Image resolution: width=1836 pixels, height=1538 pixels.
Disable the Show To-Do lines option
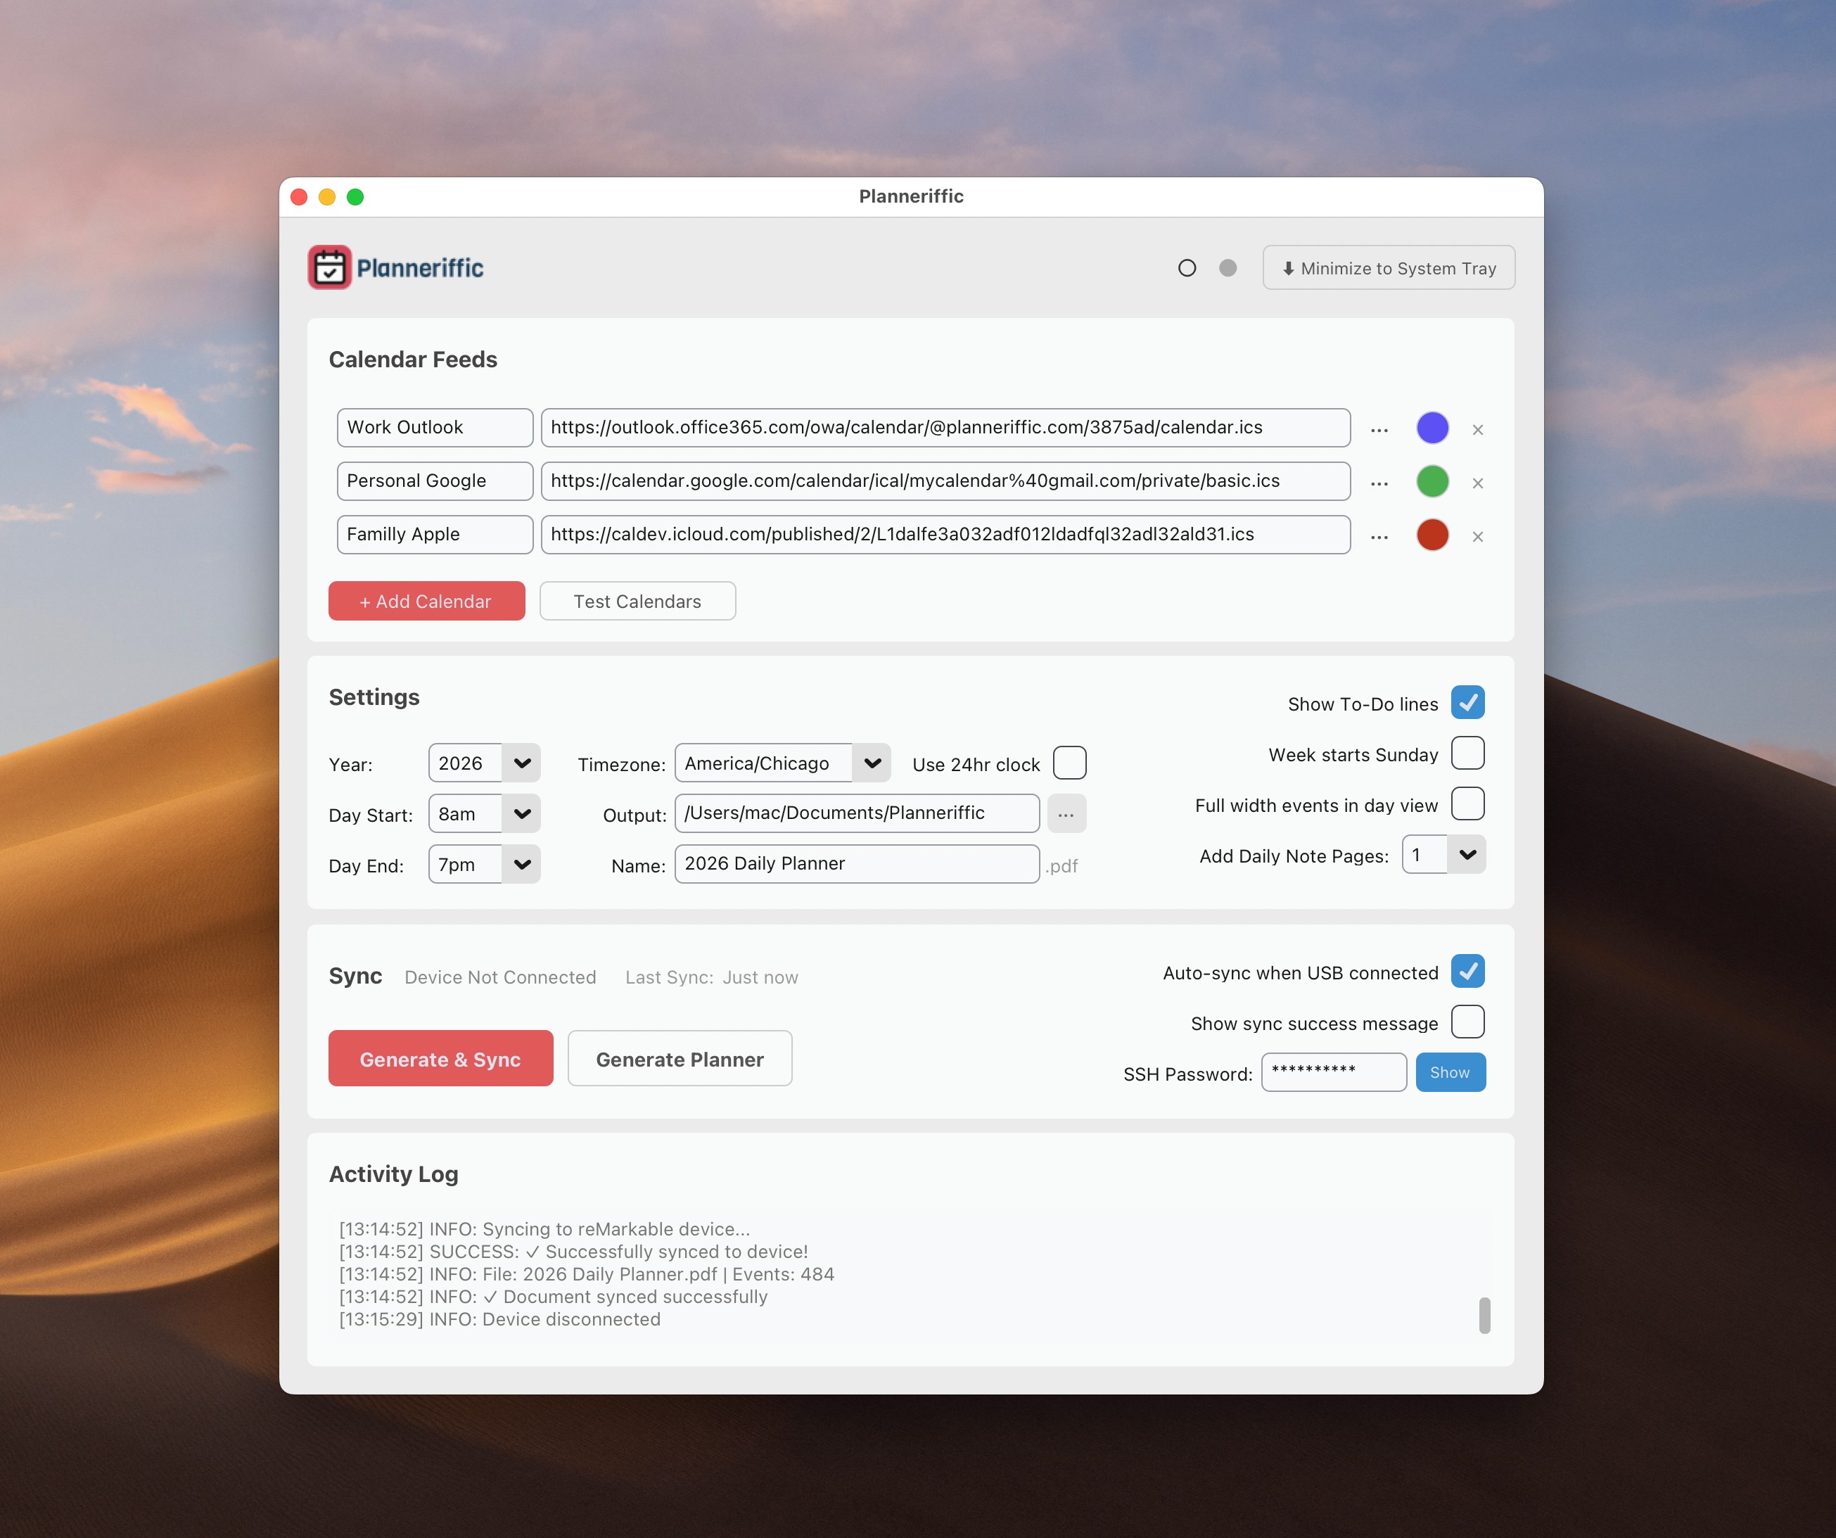1469,702
